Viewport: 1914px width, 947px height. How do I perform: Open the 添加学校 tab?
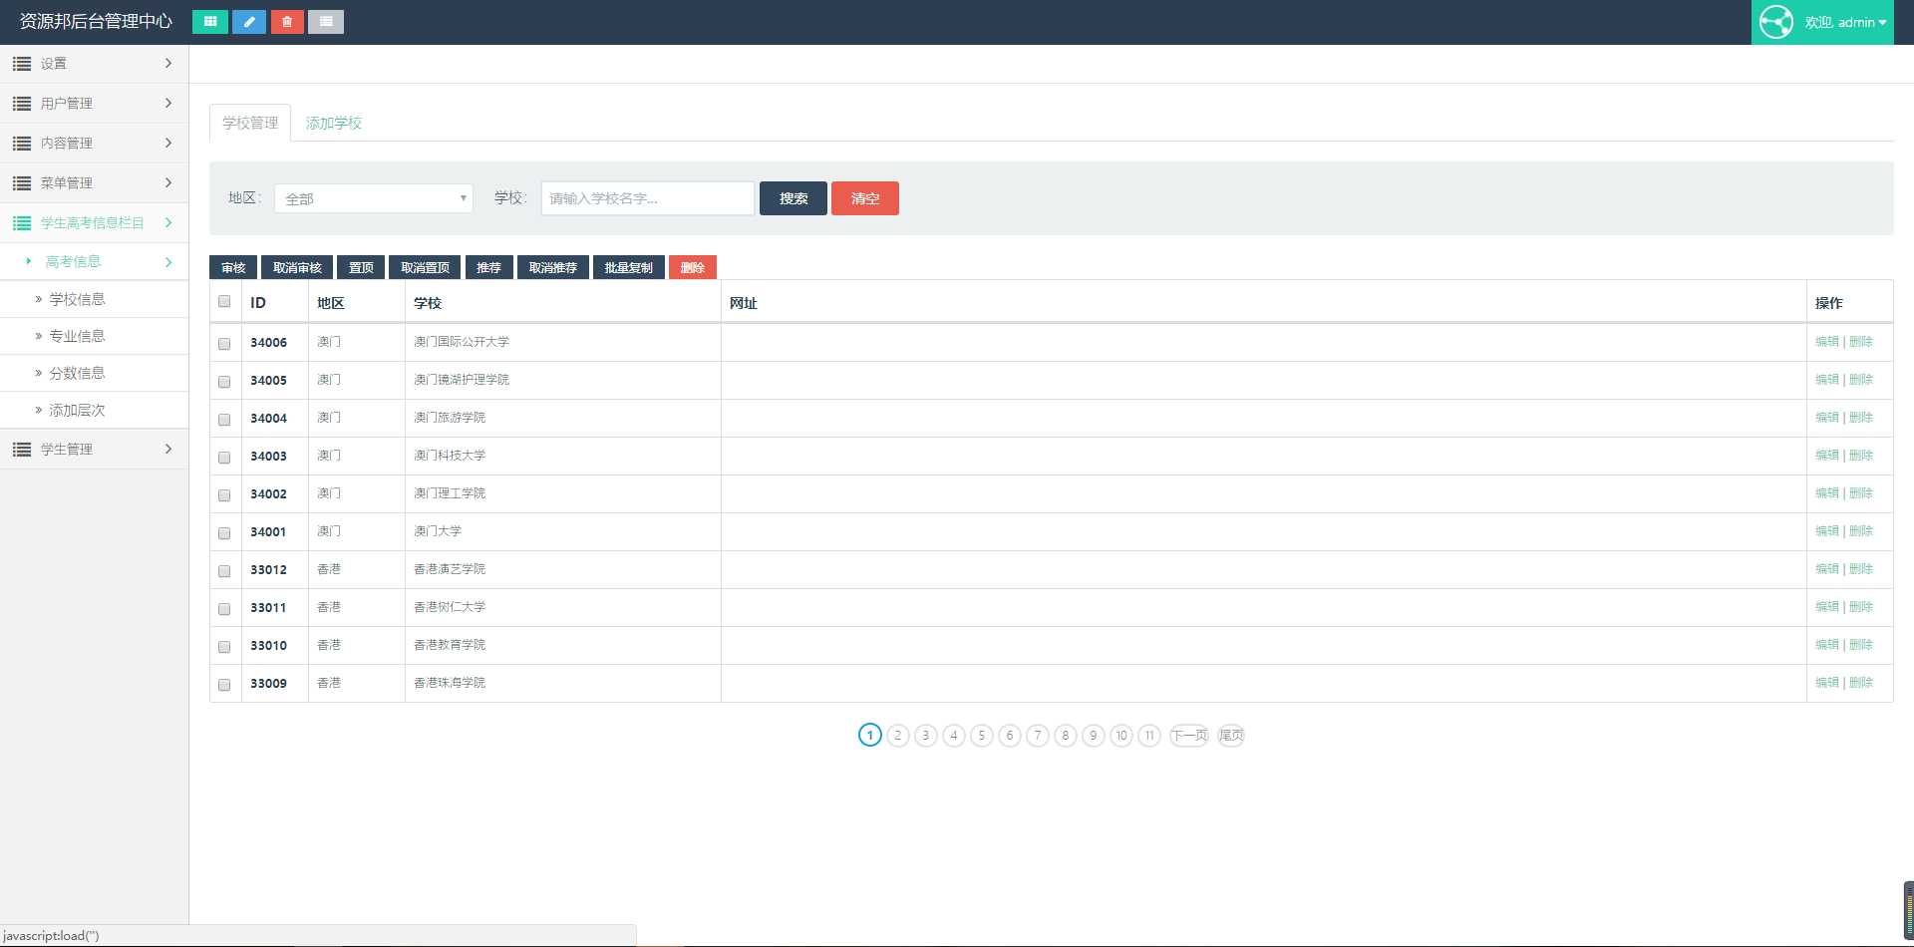(x=334, y=123)
